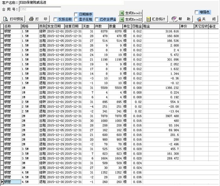Click the 打印 print button
This screenshot has width=220, height=186.
coord(38,19)
